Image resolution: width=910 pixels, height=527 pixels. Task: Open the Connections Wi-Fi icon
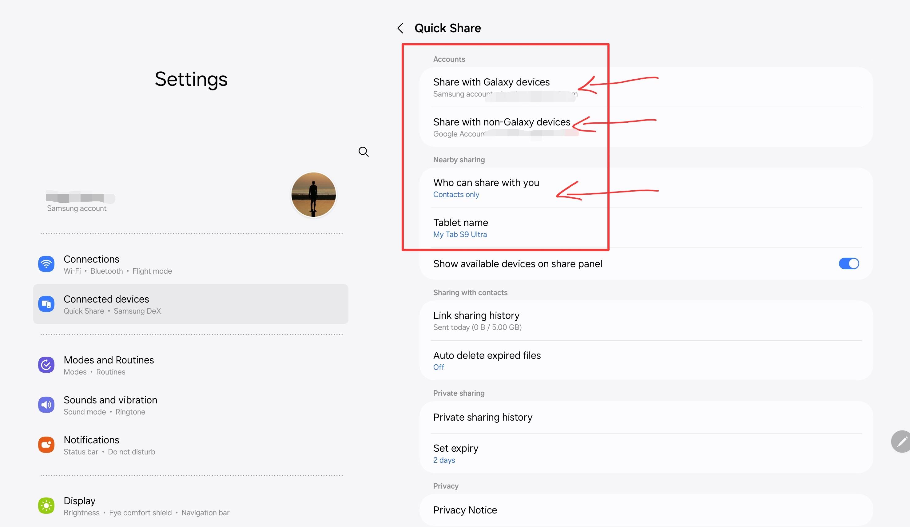46,264
